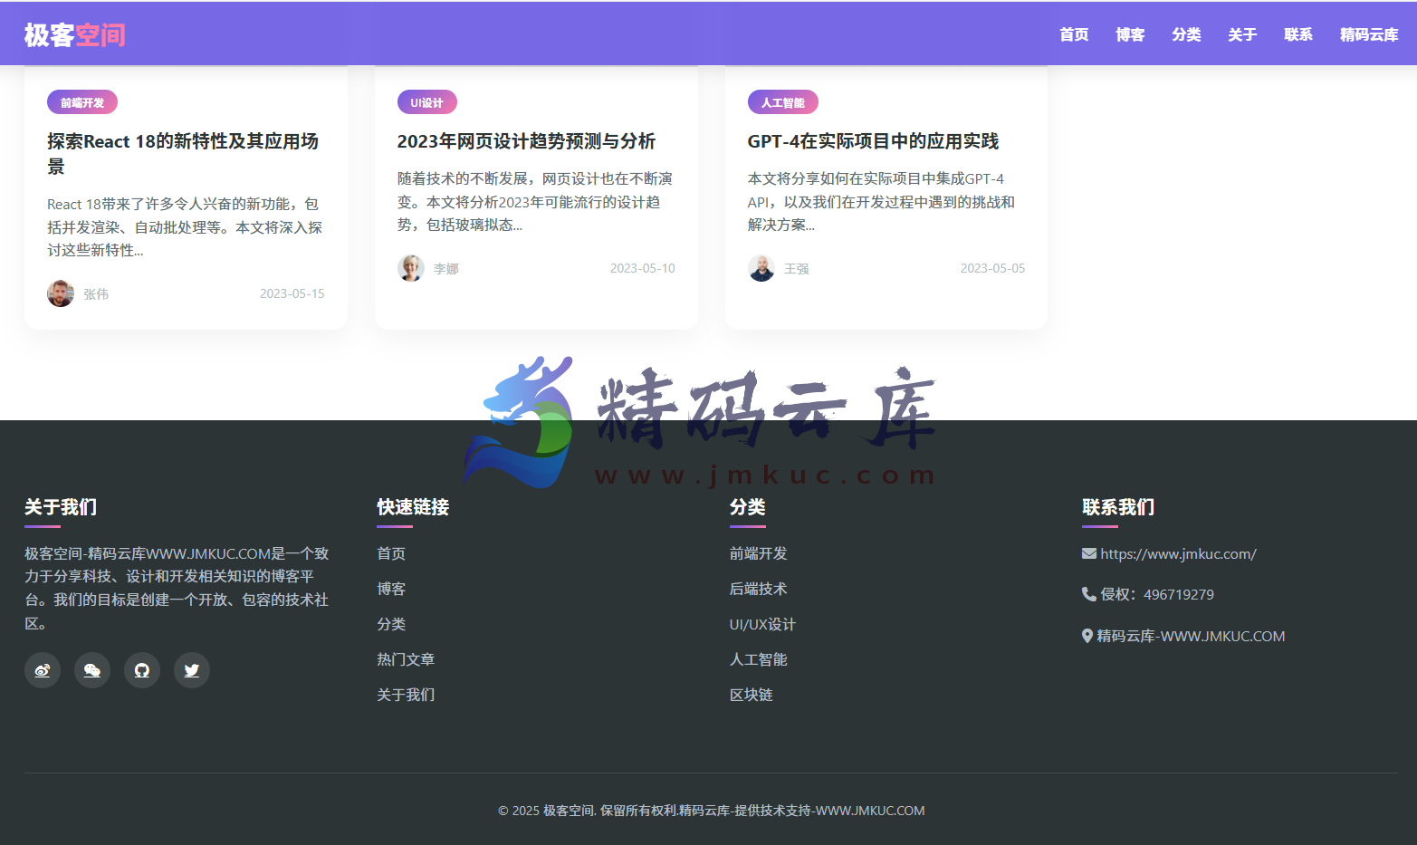The image size is (1417, 845).
Task: Open footer category 人工智能
Action: tap(759, 659)
